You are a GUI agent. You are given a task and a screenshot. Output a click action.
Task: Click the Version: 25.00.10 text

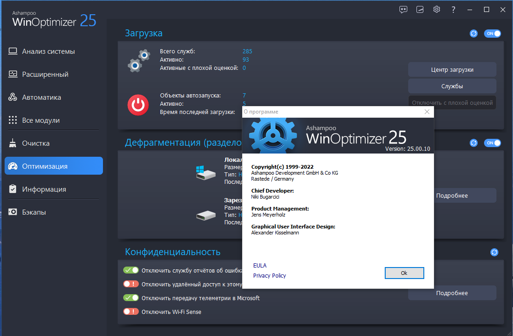tap(408, 149)
